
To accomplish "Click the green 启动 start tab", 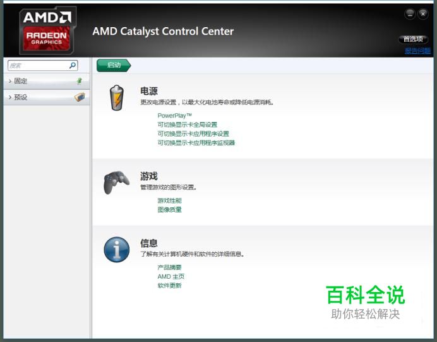I will click(x=114, y=65).
